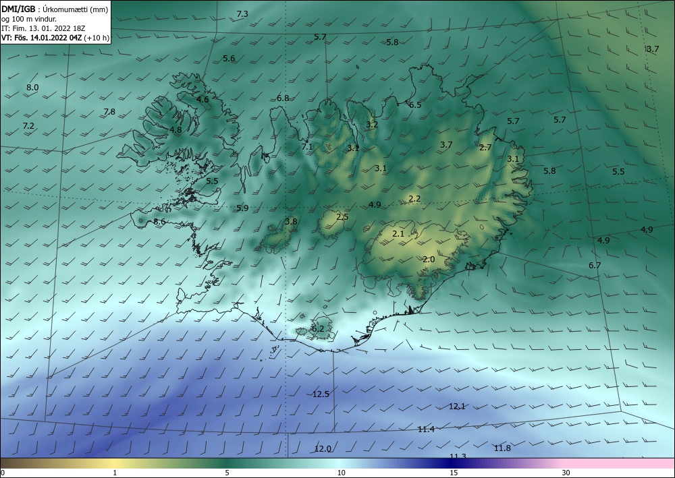Click the 8.6 value on Snæfellsnes
675x478 pixels.
pos(159,222)
